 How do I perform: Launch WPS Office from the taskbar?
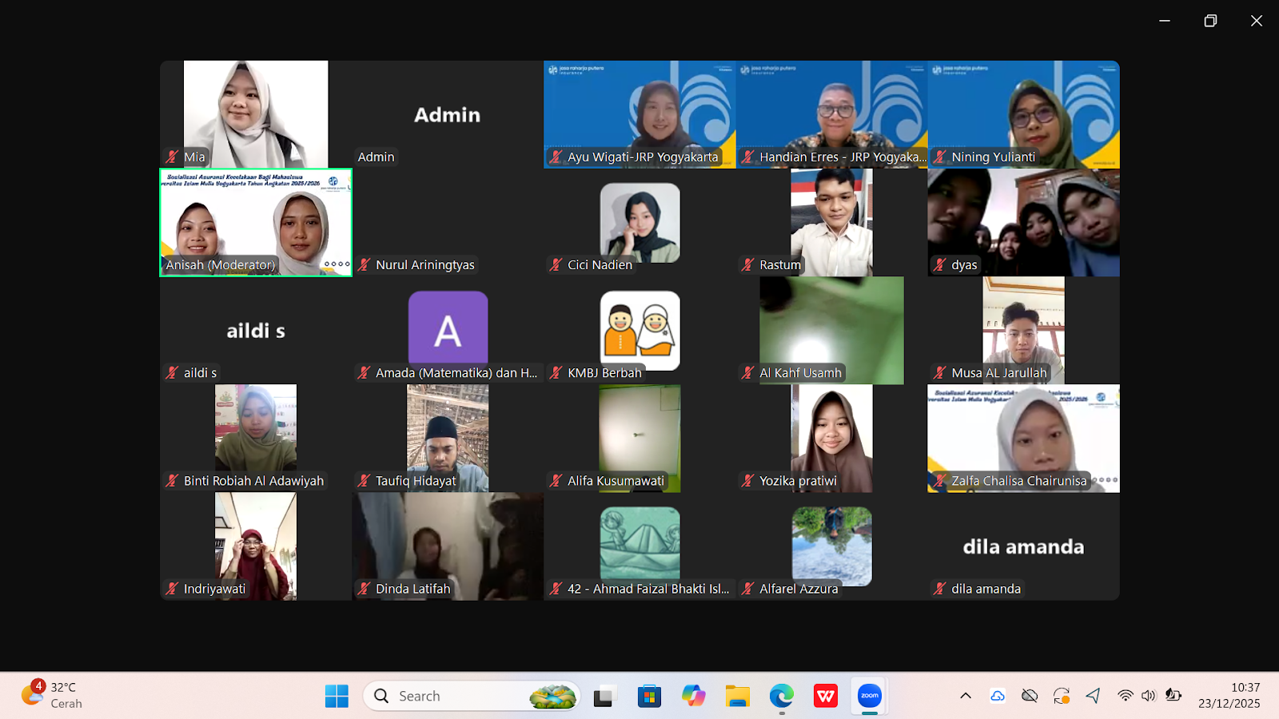click(x=825, y=696)
